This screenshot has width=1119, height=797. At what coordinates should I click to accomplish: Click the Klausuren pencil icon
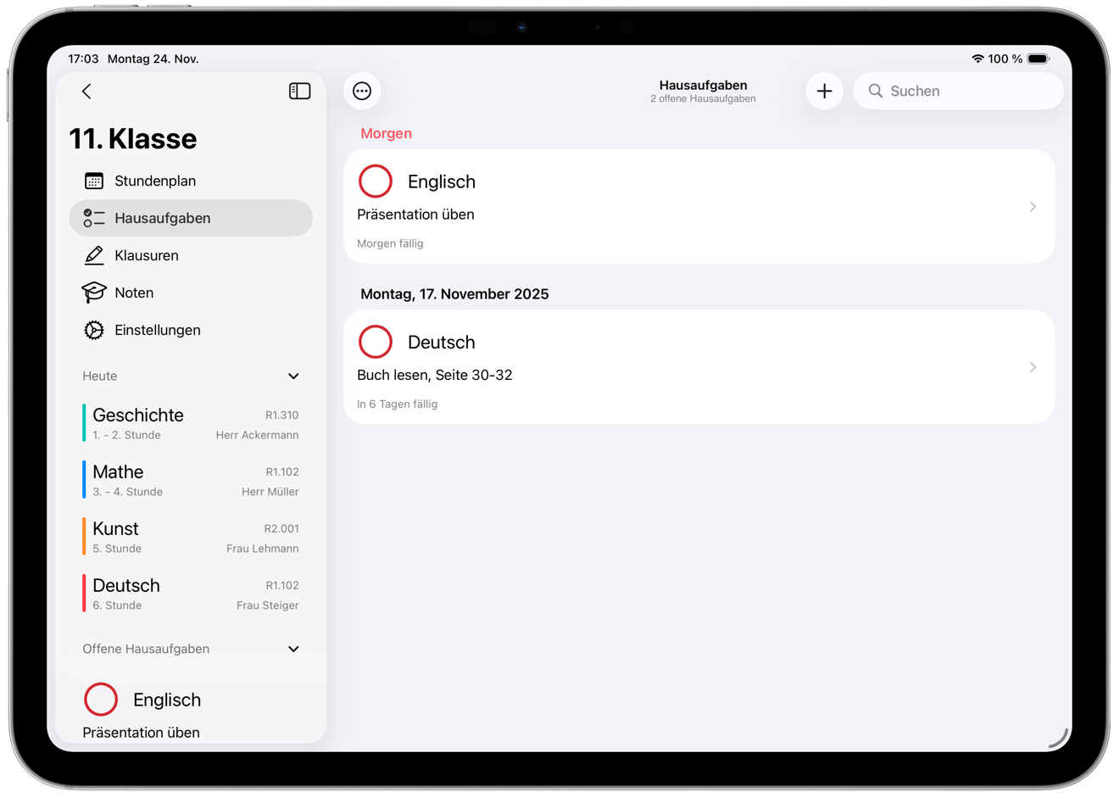click(x=94, y=255)
